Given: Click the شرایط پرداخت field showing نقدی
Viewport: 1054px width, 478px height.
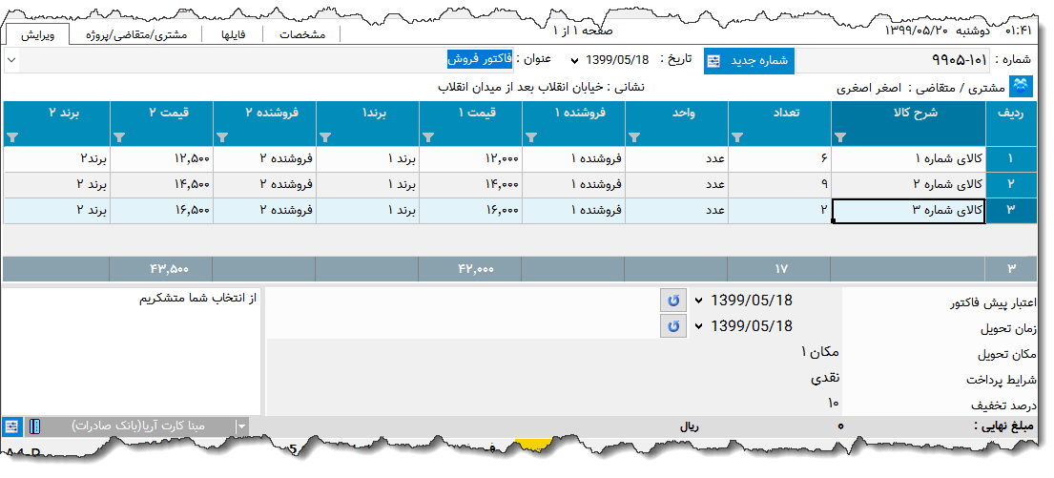Looking at the screenshot, I should click(x=554, y=378).
